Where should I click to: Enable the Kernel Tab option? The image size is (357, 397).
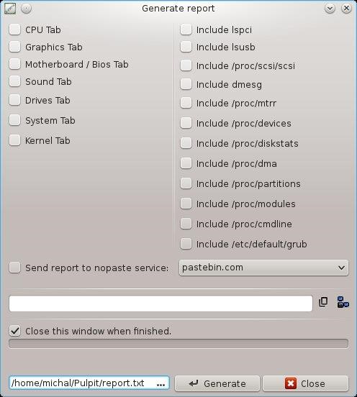pos(14,140)
